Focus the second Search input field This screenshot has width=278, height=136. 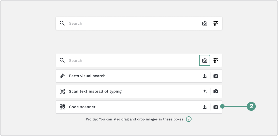pyautogui.click(x=133, y=60)
